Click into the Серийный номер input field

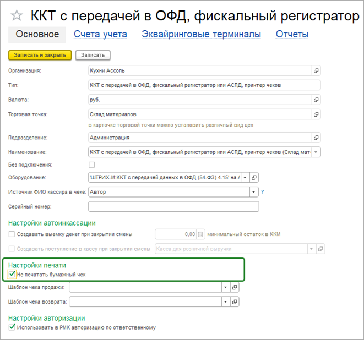[x=173, y=207]
